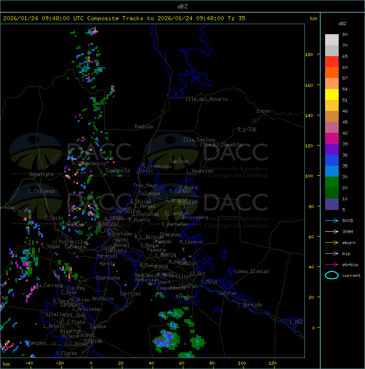The width and height of the screenshot is (365, 369).
Task: Click the 'Catitas' map label
Action: (228, 293)
